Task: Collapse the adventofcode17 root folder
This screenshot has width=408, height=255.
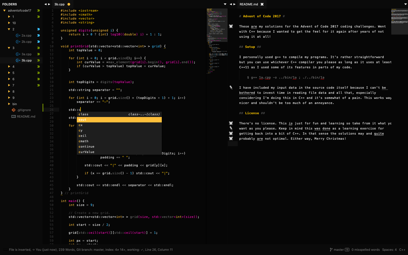Action: pos(5,10)
